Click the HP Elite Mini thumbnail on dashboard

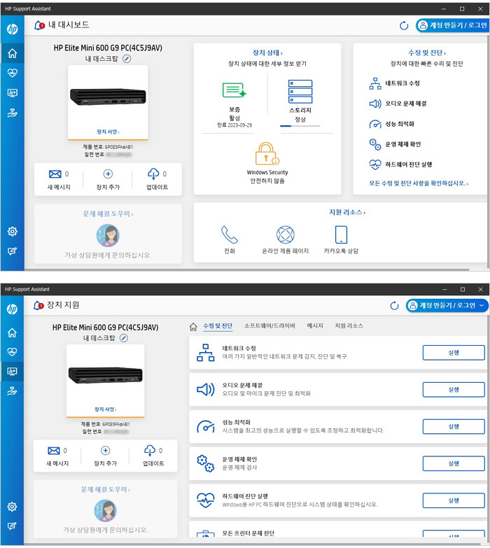[108, 97]
